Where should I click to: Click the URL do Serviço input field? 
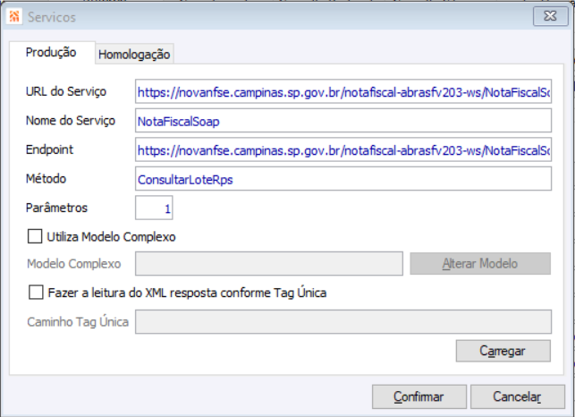click(x=343, y=92)
